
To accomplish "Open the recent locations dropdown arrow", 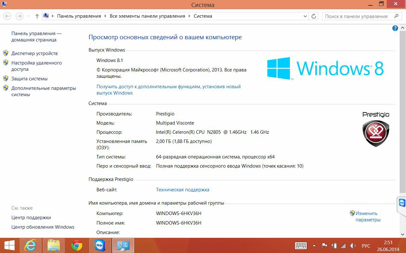I will tap(29, 16).
